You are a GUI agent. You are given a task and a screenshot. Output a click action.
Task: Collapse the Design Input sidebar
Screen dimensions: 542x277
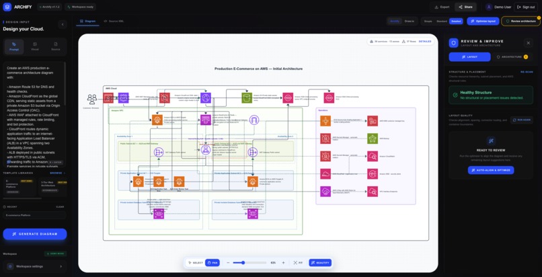[x=63, y=24]
